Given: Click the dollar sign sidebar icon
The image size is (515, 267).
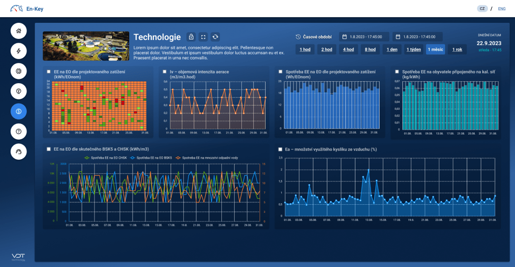Looking at the screenshot, I should pyautogui.click(x=19, y=111).
